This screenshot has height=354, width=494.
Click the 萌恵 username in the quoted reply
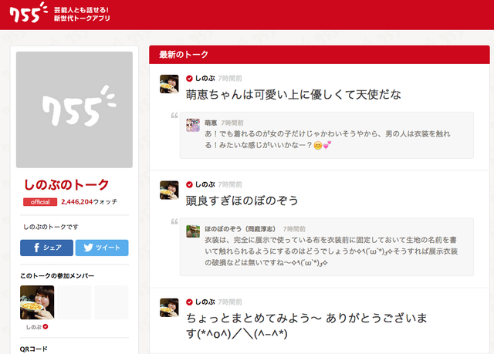[x=211, y=123]
